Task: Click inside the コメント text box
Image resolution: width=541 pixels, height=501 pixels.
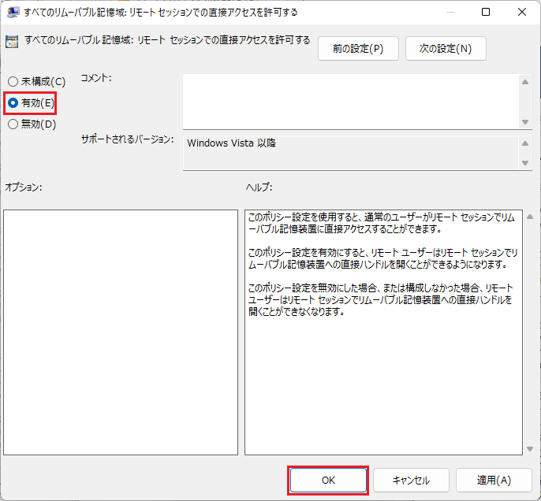Action: coord(351,101)
